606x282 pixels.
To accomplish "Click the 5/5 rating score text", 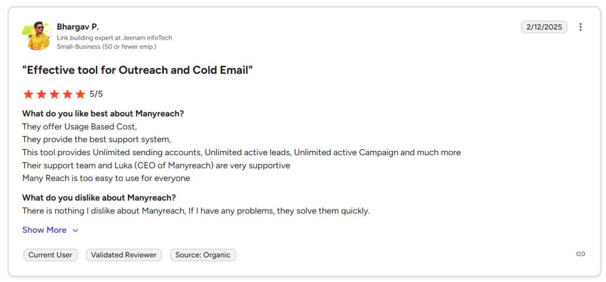I will click(96, 94).
